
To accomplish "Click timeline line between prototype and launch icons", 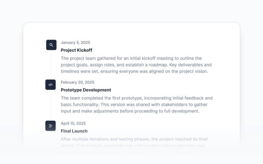I will (x=51, y=105).
